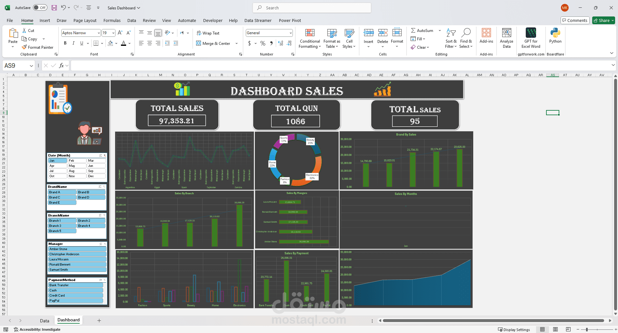Open the Formulas ribbon tab

(112, 20)
